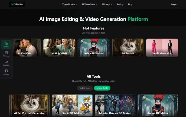
Task: Click the 'Our most popular AI tools' text
Action: pos(93,33)
